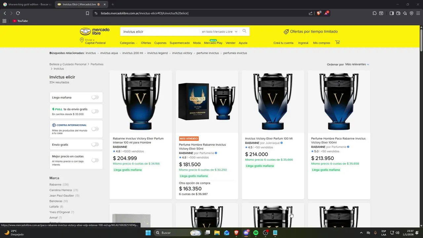Open the Invictus Victory Elixir 50ml boxed product image
The image size is (423, 238).
pyautogui.click(x=207, y=101)
